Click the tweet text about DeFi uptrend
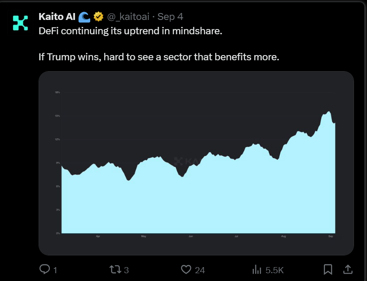The width and height of the screenshot is (367, 281). point(130,32)
